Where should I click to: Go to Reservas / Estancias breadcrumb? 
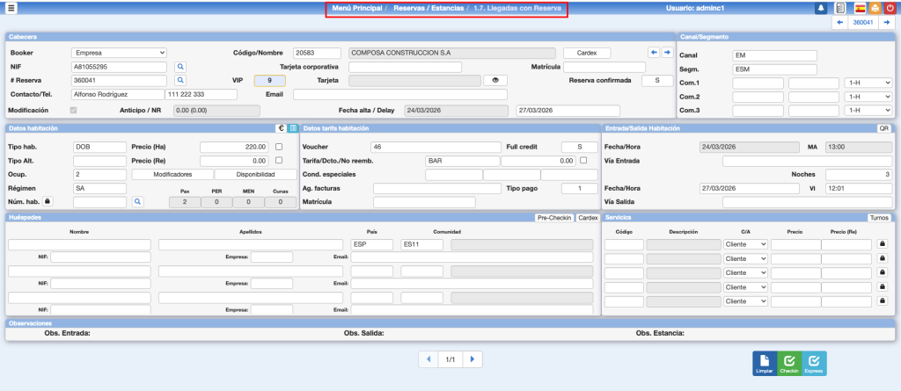coord(429,8)
